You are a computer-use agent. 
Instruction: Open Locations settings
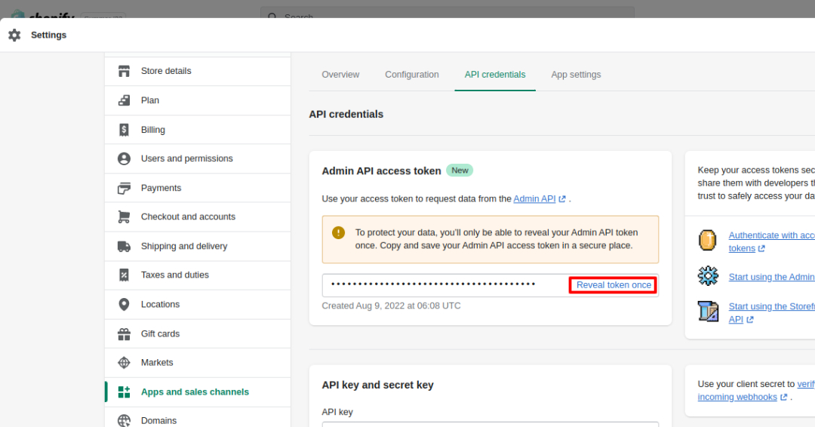point(198,304)
